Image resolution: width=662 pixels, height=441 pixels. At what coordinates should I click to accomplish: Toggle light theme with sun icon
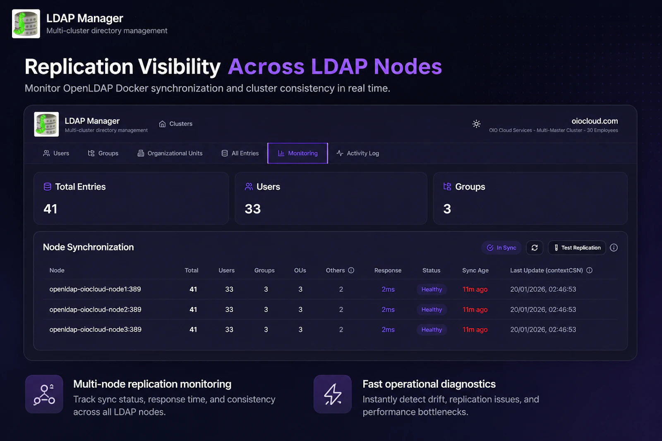[476, 124]
